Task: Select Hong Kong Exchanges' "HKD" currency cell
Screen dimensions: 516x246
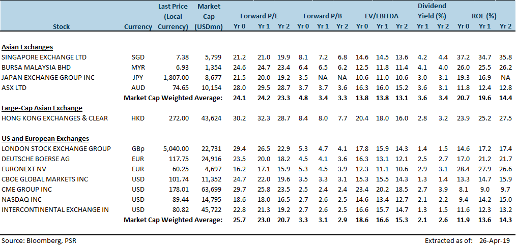Action: point(138,118)
